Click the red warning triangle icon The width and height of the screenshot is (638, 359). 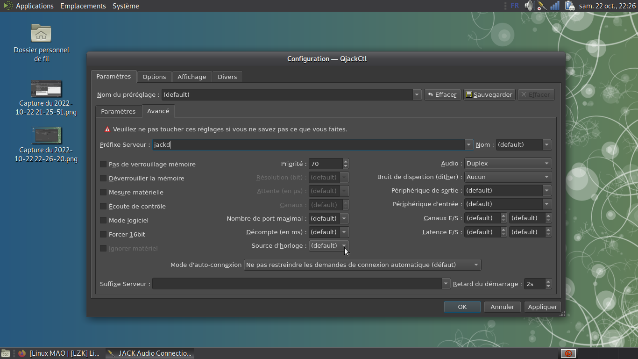107,129
